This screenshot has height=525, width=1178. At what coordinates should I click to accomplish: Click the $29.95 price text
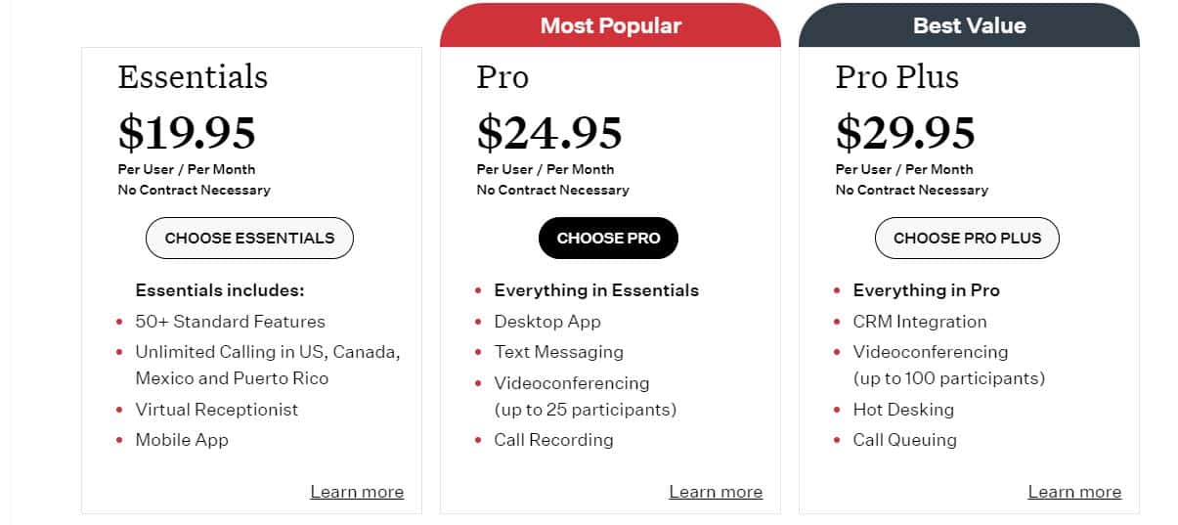(905, 132)
